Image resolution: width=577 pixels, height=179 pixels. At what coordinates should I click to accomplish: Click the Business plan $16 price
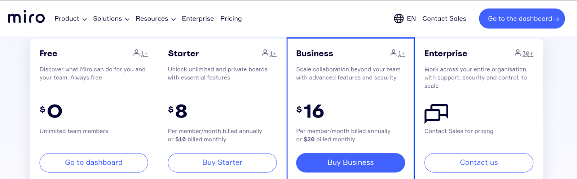[x=310, y=111]
